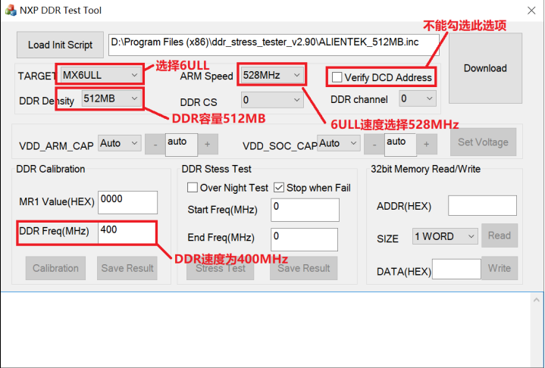Click the Calibration button
The image size is (545, 368).
click(55, 268)
